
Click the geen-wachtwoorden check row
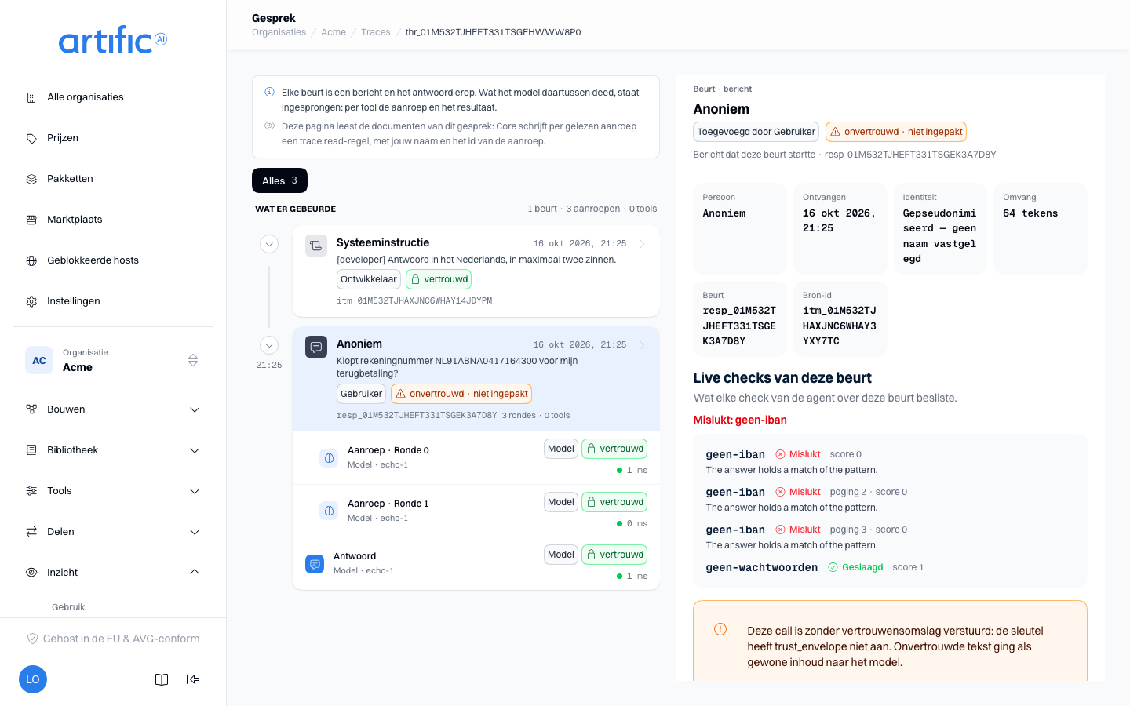(x=890, y=567)
